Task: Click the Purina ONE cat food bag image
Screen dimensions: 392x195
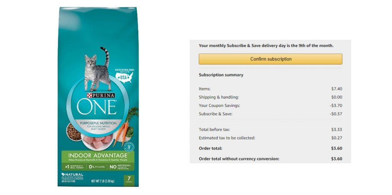Action: coord(98,97)
